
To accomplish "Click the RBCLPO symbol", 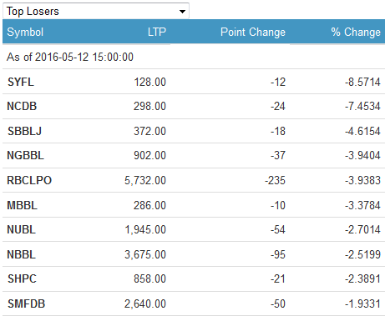I will [x=29, y=180].
